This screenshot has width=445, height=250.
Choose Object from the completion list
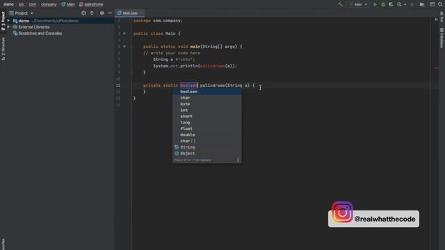(207, 153)
